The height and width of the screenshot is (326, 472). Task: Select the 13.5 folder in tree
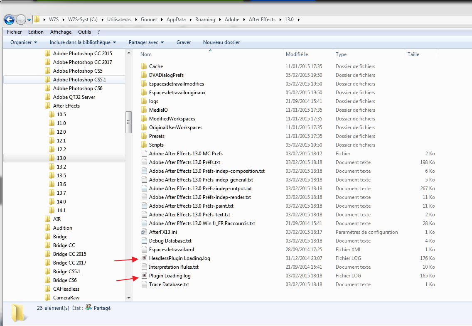pos(61,175)
